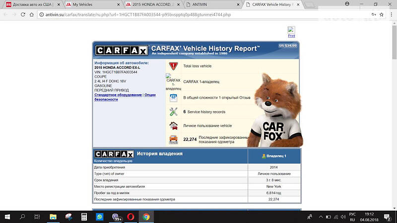Click the saved password key icon
This screenshot has height=223, width=397.
tap(374, 14)
